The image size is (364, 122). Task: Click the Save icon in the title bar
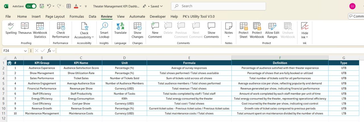click(42, 6)
